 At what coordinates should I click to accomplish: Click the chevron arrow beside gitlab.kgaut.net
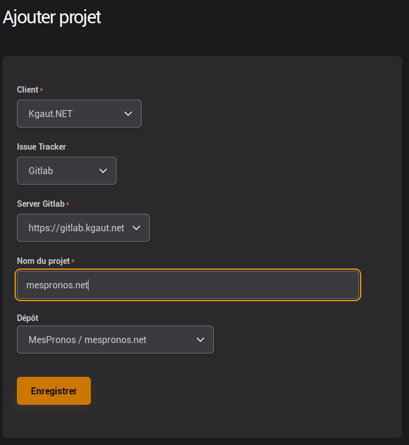(x=137, y=228)
